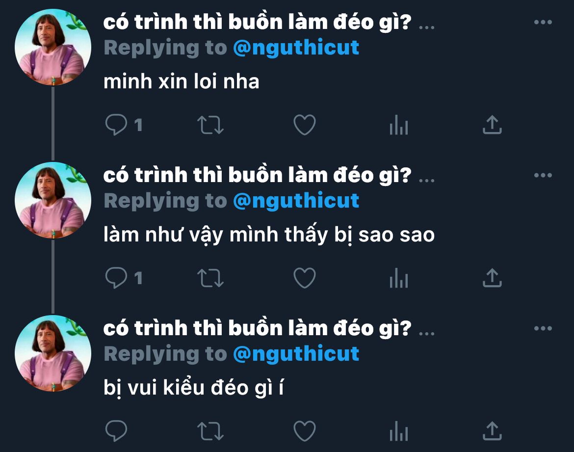Reply to the "làm như vậy" tweet
The width and height of the screenshot is (574, 452).
[116, 278]
